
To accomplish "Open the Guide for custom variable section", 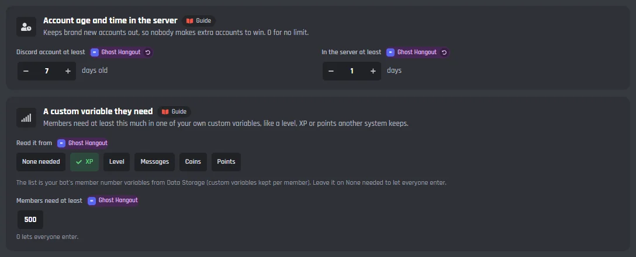I will click(174, 111).
